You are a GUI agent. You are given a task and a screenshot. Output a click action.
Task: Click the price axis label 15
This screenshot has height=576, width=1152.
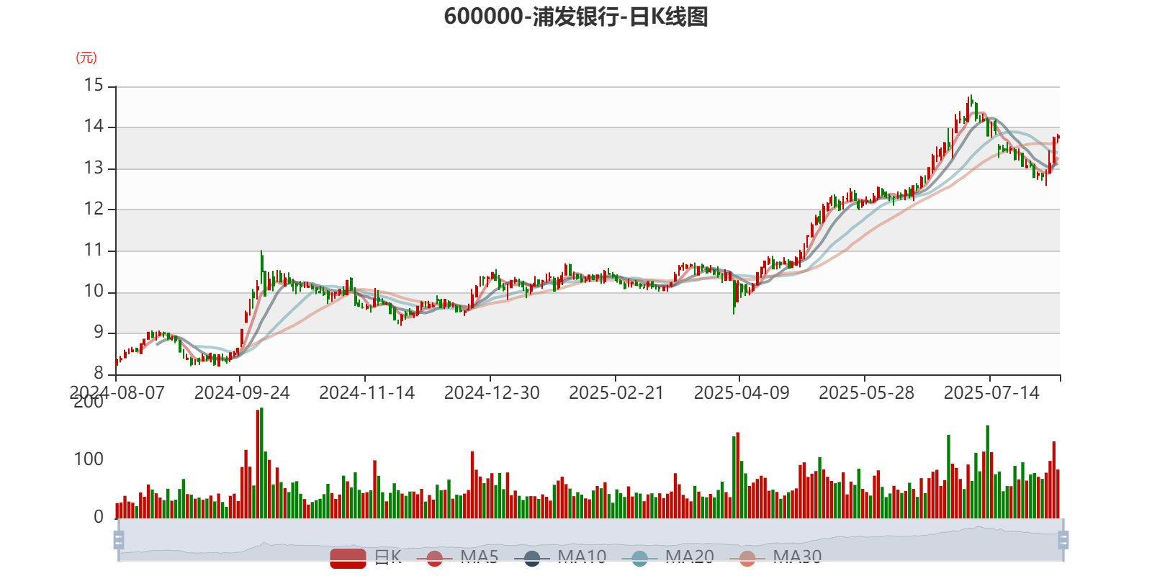[x=94, y=85]
